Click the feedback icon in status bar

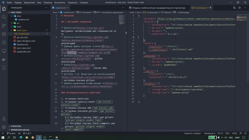point(240,133)
